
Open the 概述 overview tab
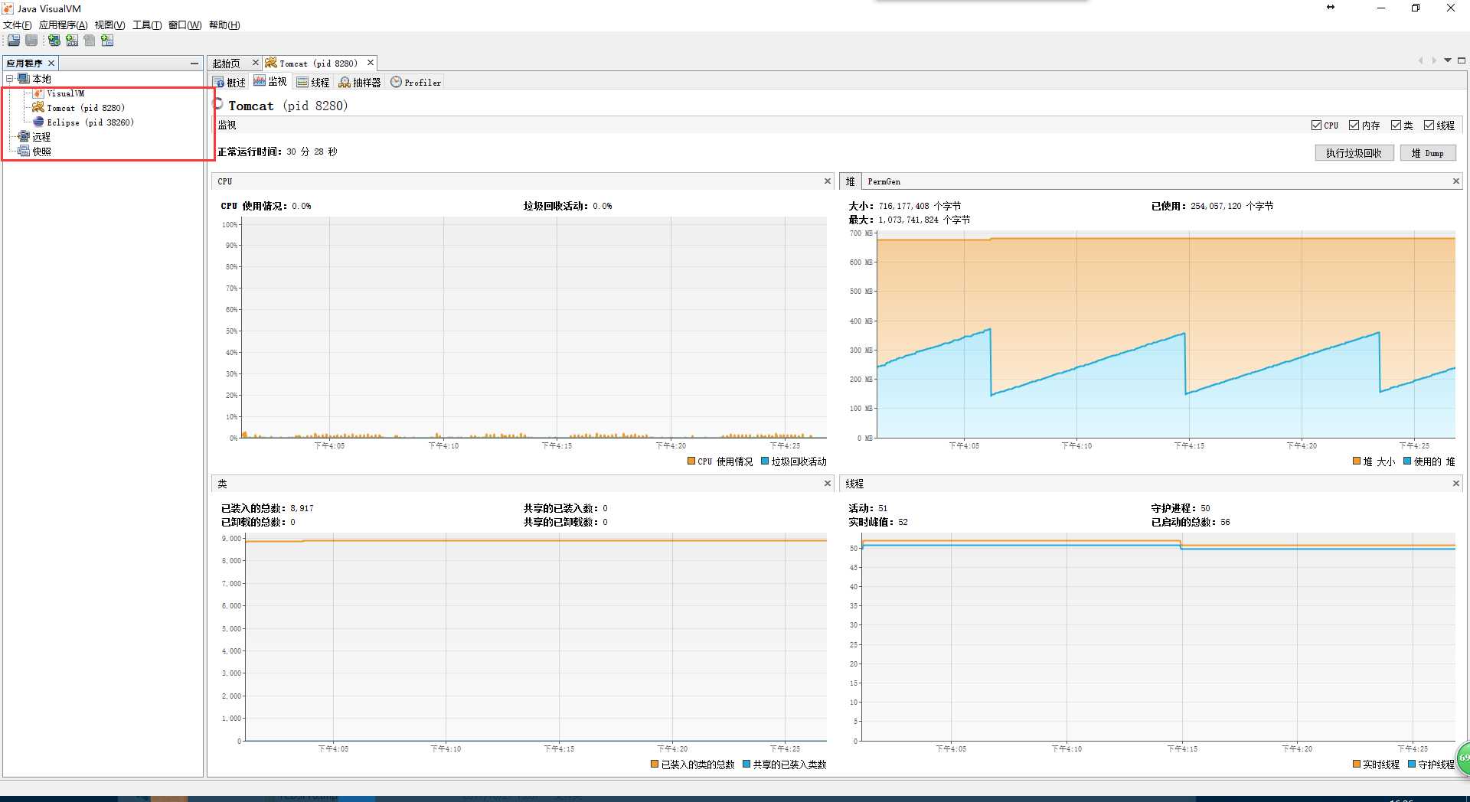230,83
